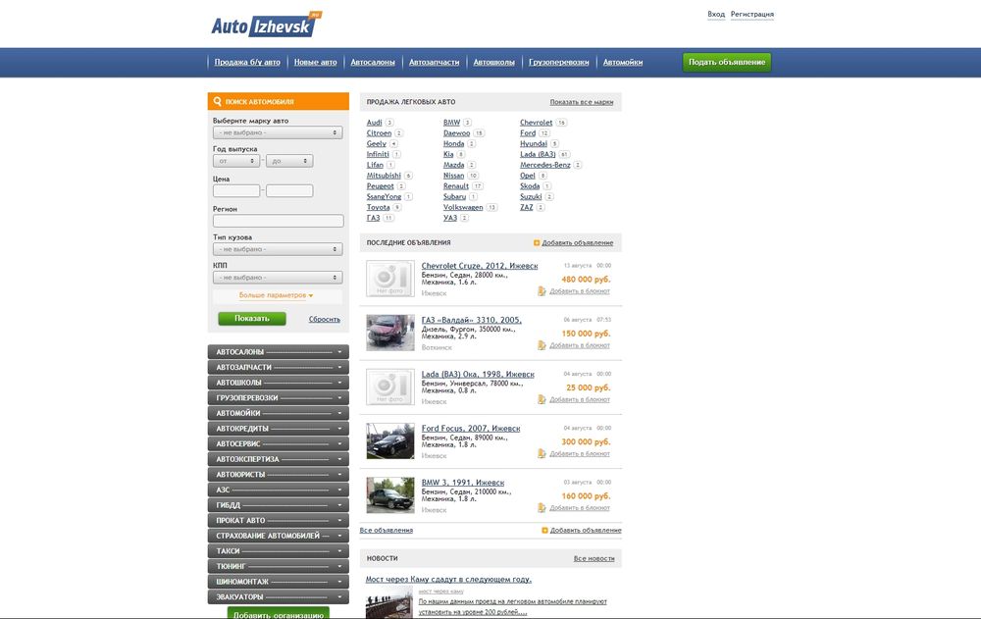
Task: Click plus icon beside bottom Добавить объявление
Action: 544,530
